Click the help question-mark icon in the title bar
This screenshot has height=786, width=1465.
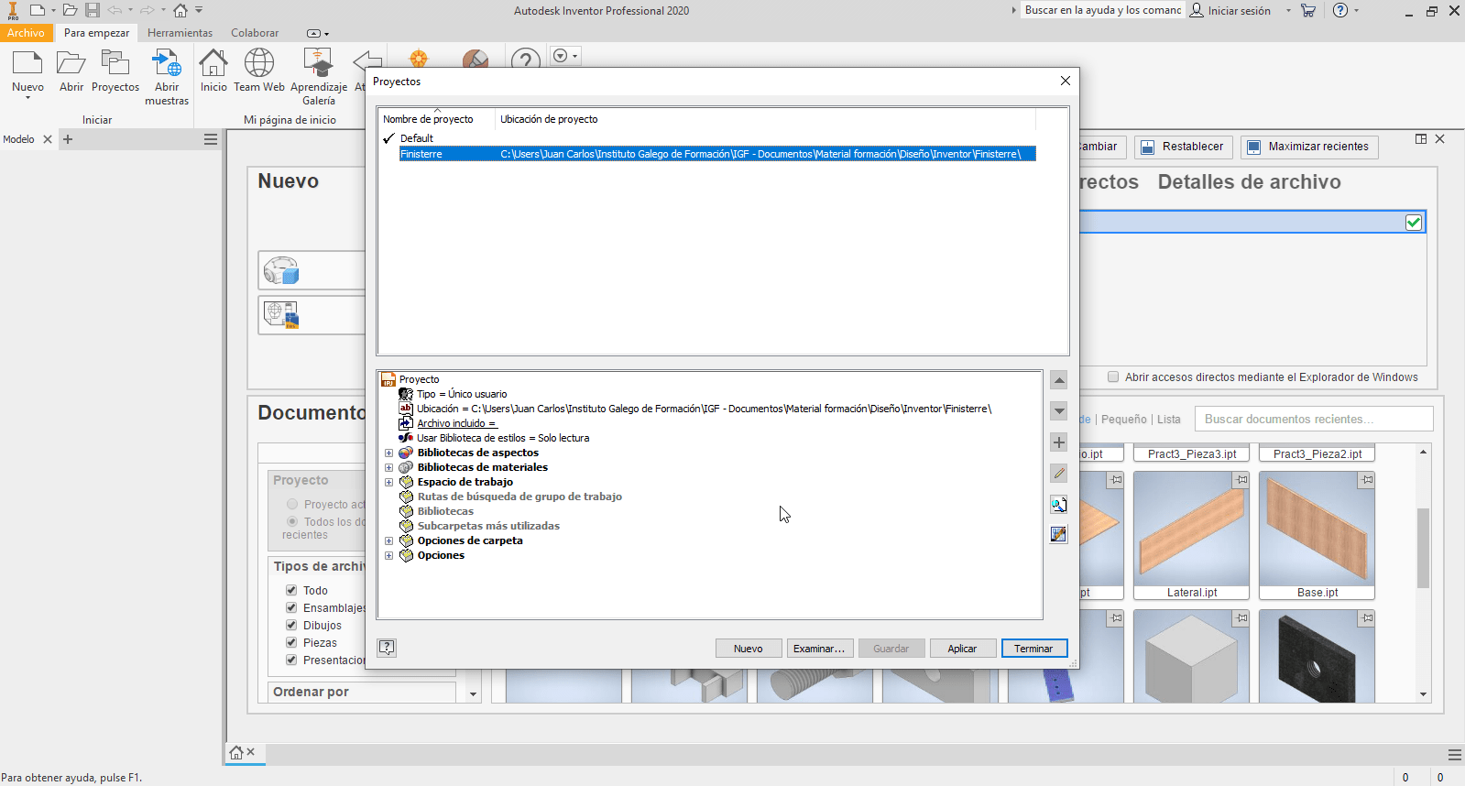1340,10
